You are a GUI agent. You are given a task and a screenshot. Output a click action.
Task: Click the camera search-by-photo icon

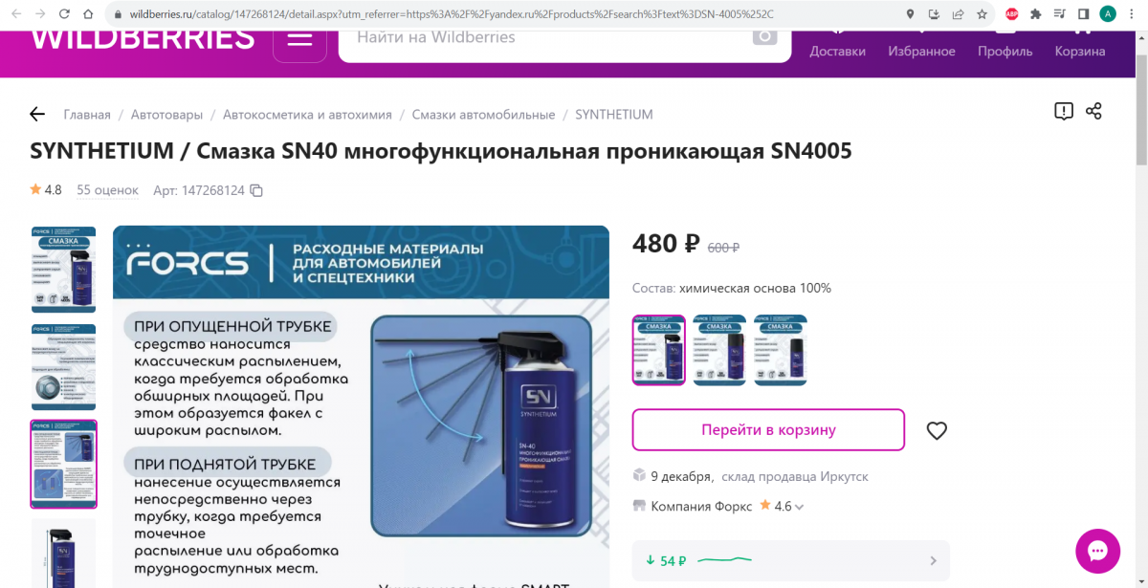coord(764,37)
